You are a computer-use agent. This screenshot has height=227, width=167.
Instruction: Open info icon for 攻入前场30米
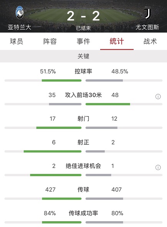point(158,97)
